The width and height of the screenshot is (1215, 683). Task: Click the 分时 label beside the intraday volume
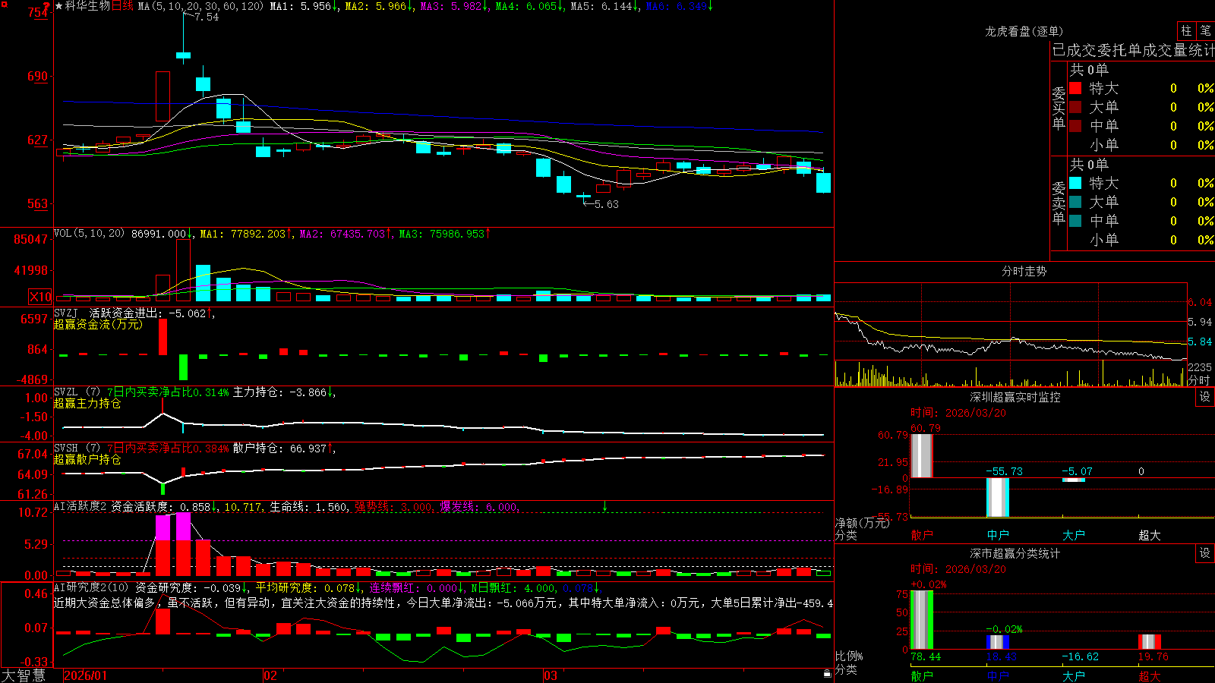point(1199,380)
